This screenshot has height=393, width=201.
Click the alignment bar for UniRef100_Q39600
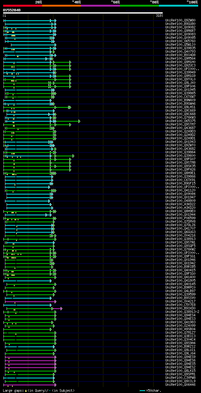(x=39, y=156)
